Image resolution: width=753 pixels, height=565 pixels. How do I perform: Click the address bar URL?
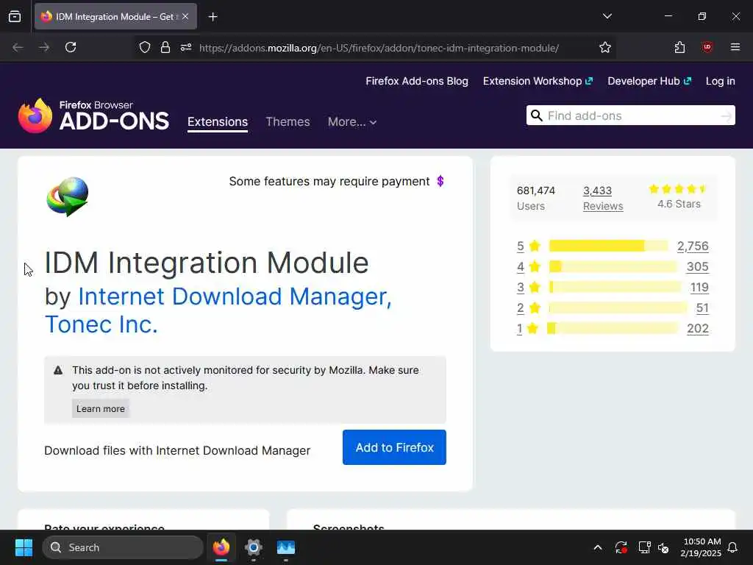[379, 48]
